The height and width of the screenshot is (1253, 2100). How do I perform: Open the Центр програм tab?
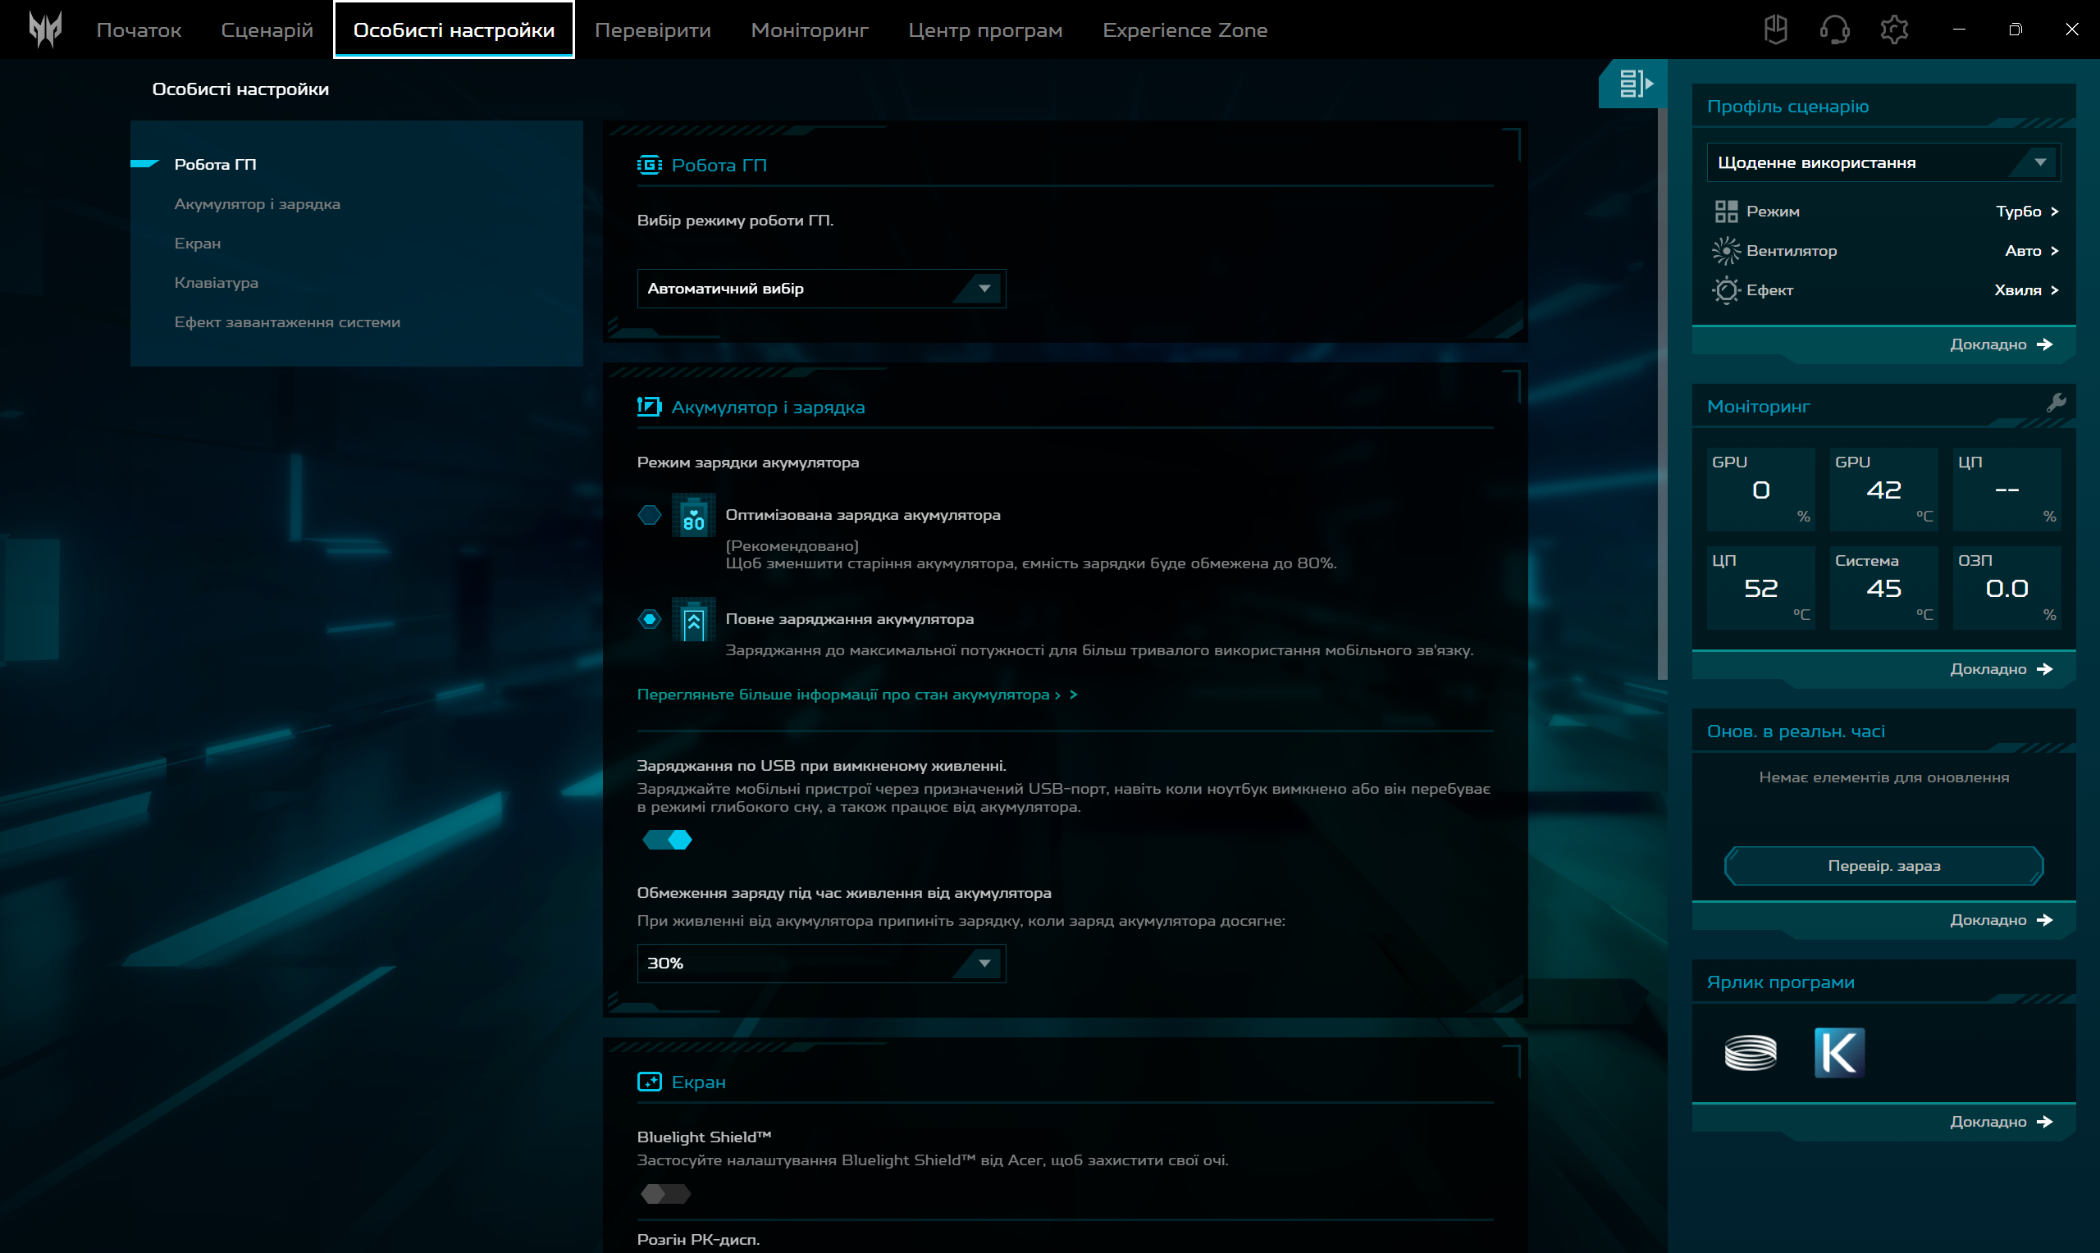coord(984,30)
